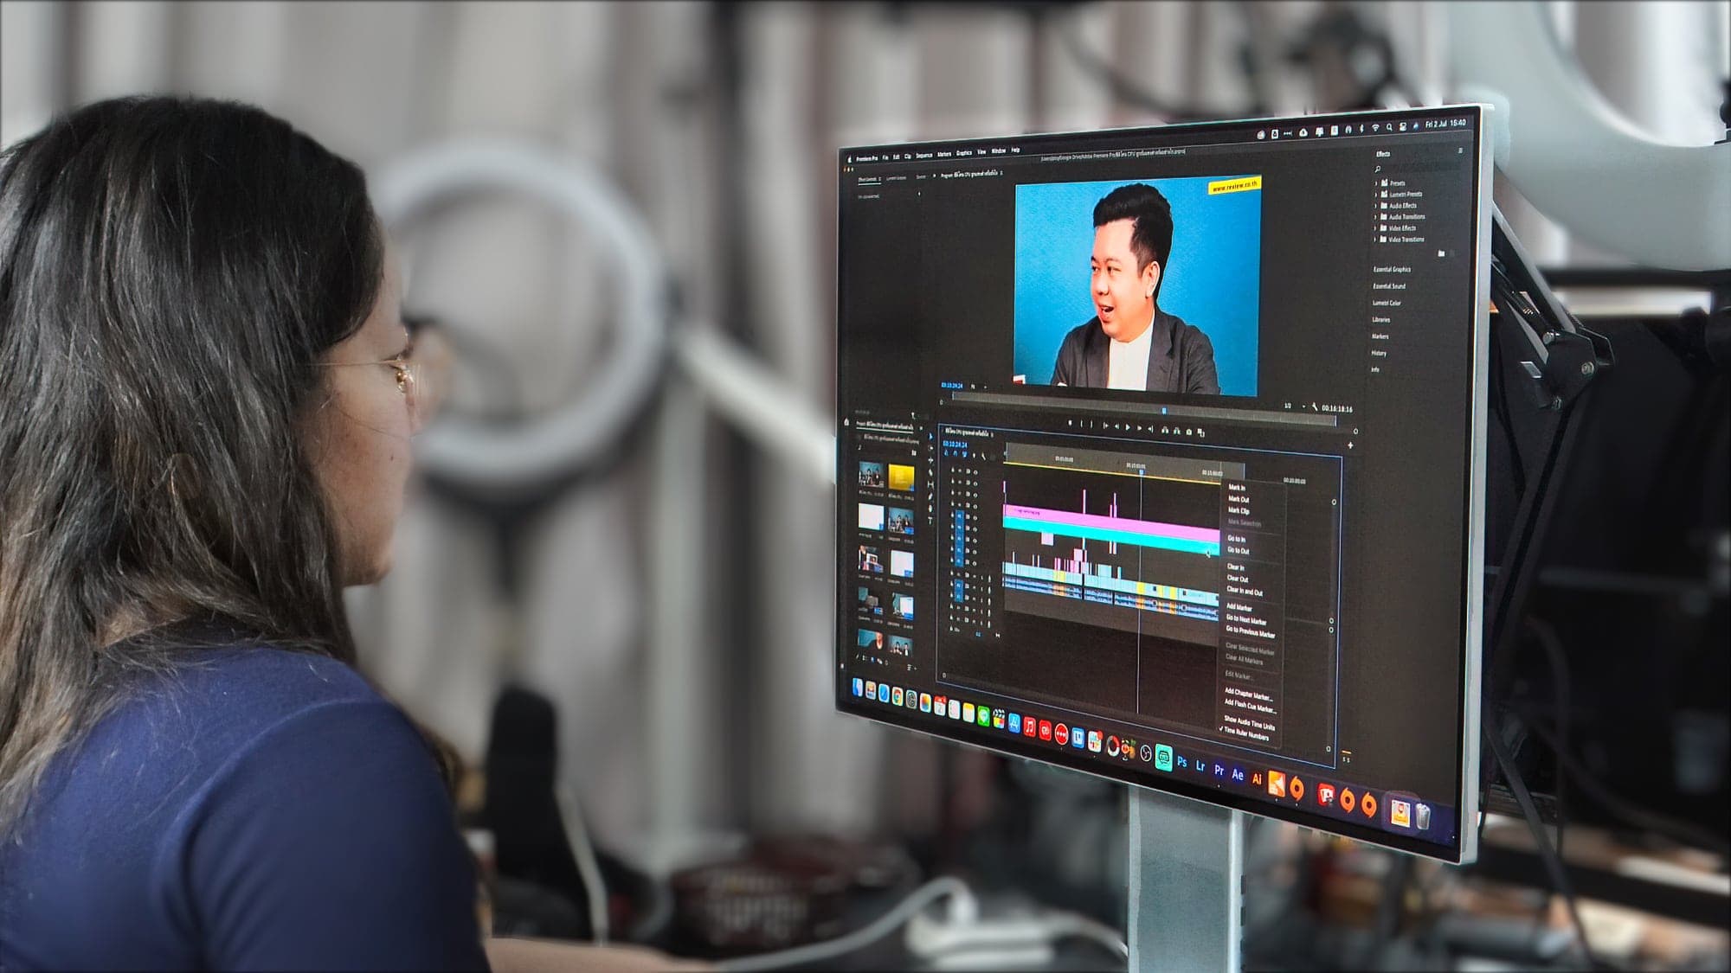Open the Libraries panel
Viewport: 1731px width, 973px height.
1381,319
